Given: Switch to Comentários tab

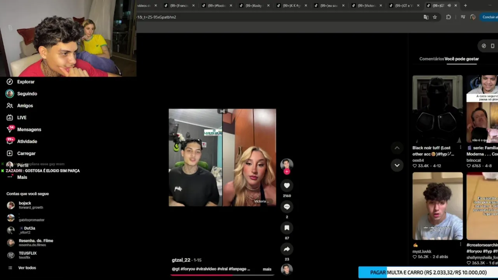Looking at the screenshot, I should coord(431,59).
